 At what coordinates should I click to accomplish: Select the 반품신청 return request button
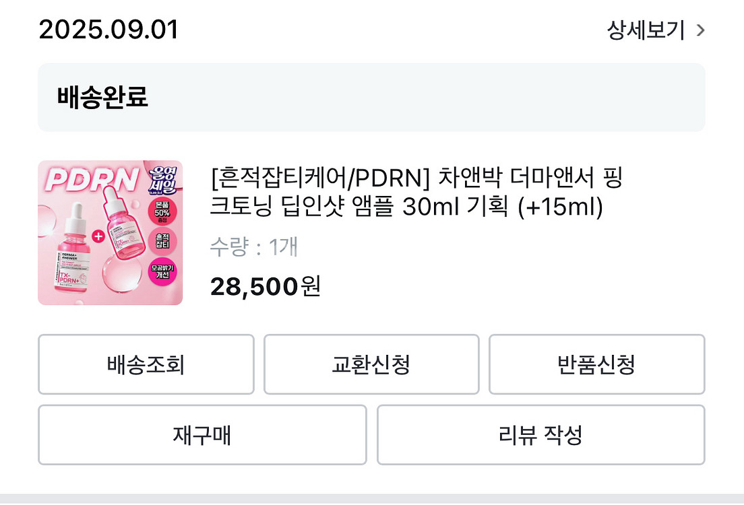(x=596, y=364)
